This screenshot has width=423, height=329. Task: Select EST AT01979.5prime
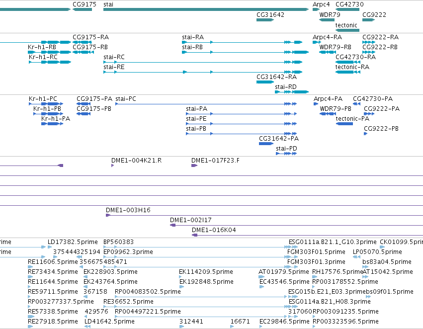(261, 277)
